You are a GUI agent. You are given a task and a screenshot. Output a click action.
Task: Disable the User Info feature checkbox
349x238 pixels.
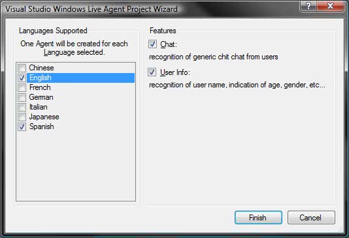coord(152,72)
